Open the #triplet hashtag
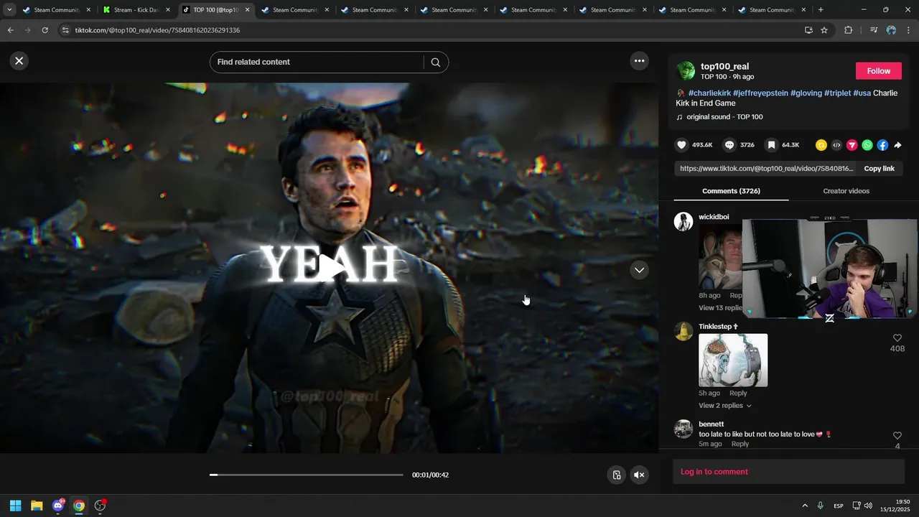 coord(837,93)
